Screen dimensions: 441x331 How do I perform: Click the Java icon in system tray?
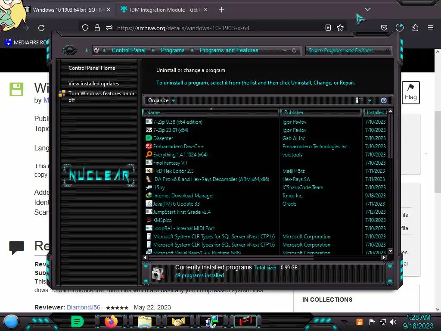click(x=359, y=322)
